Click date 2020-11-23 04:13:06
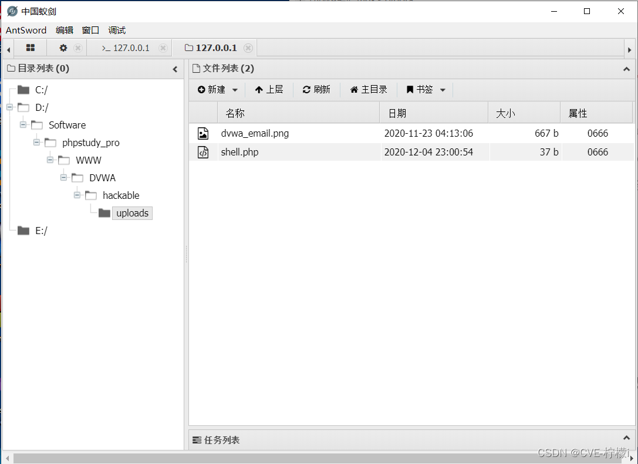638x464 pixels. coord(428,133)
